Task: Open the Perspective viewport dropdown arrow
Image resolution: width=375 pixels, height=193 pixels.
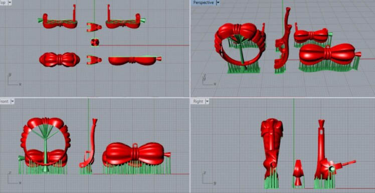Action: point(218,3)
